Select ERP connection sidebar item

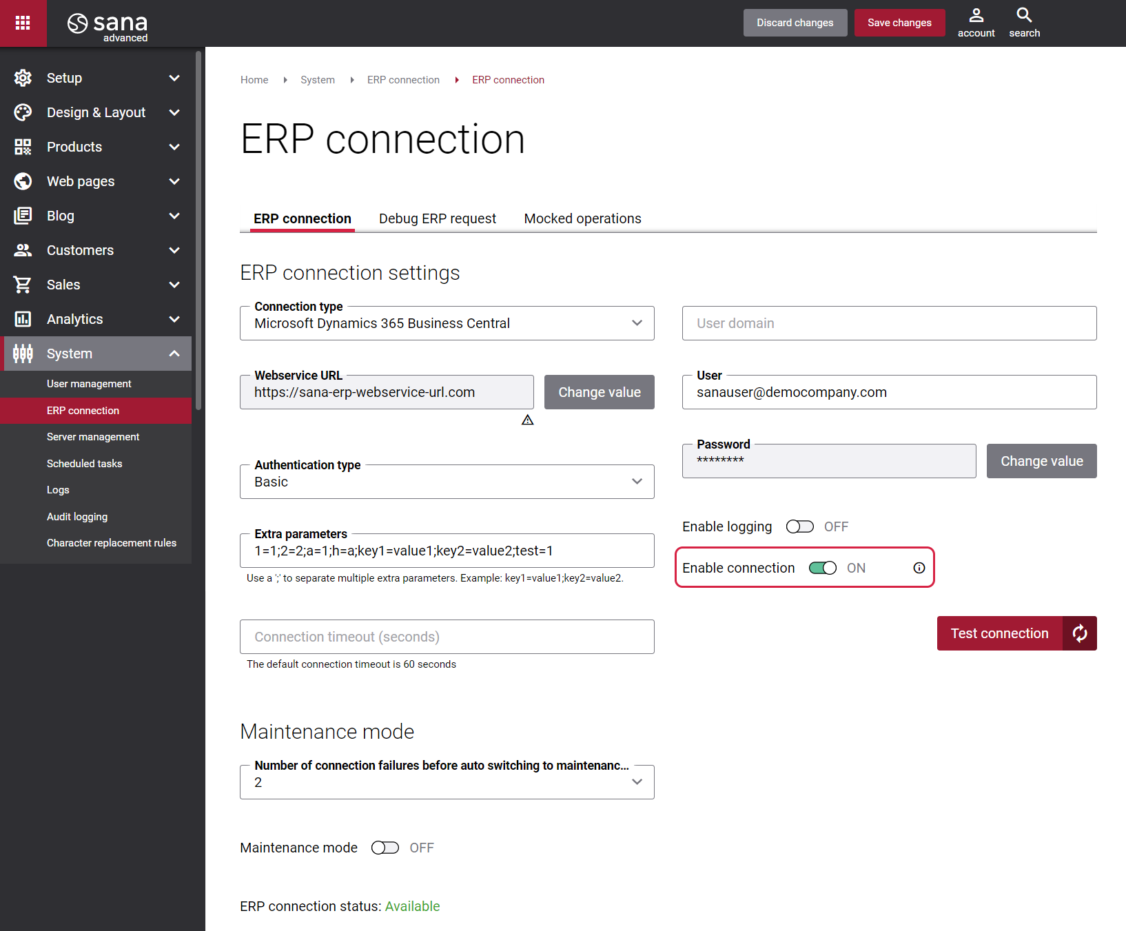pos(96,411)
